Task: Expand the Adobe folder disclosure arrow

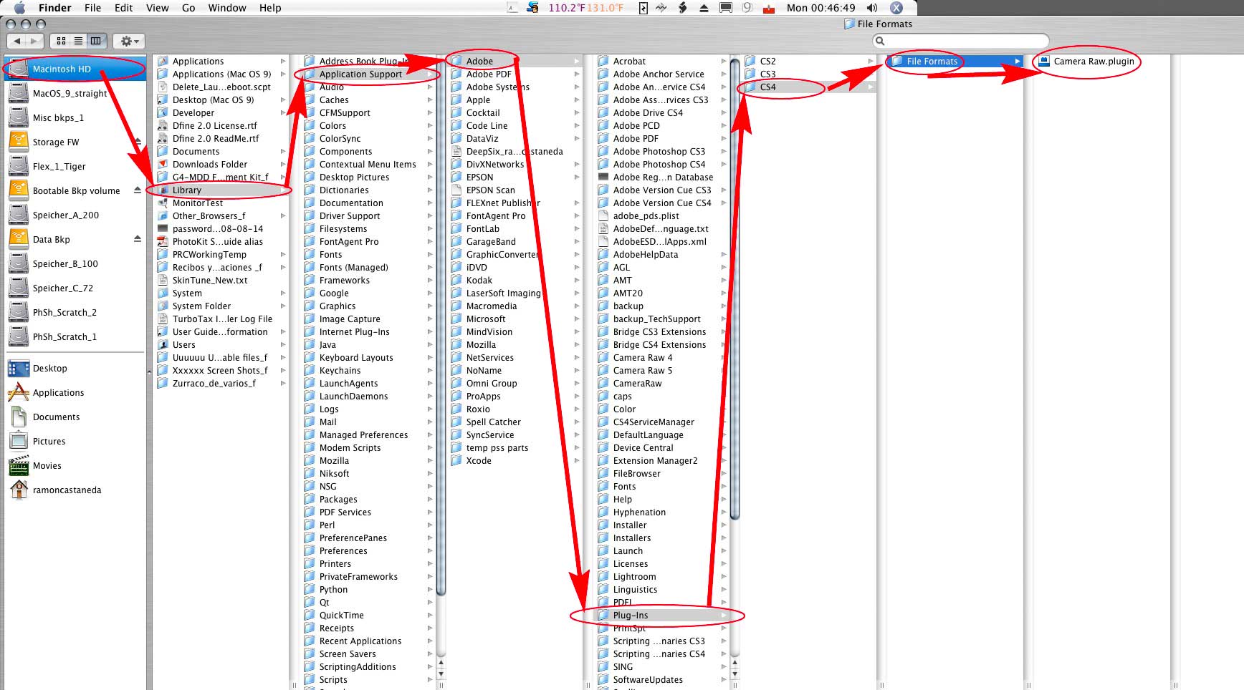Action: (x=578, y=61)
